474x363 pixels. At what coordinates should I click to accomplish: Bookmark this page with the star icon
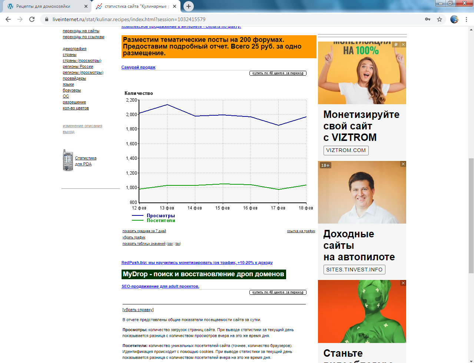click(x=440, y=19)
